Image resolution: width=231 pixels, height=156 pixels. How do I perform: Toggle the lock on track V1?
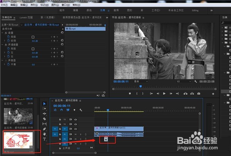[x=60, y=129]
